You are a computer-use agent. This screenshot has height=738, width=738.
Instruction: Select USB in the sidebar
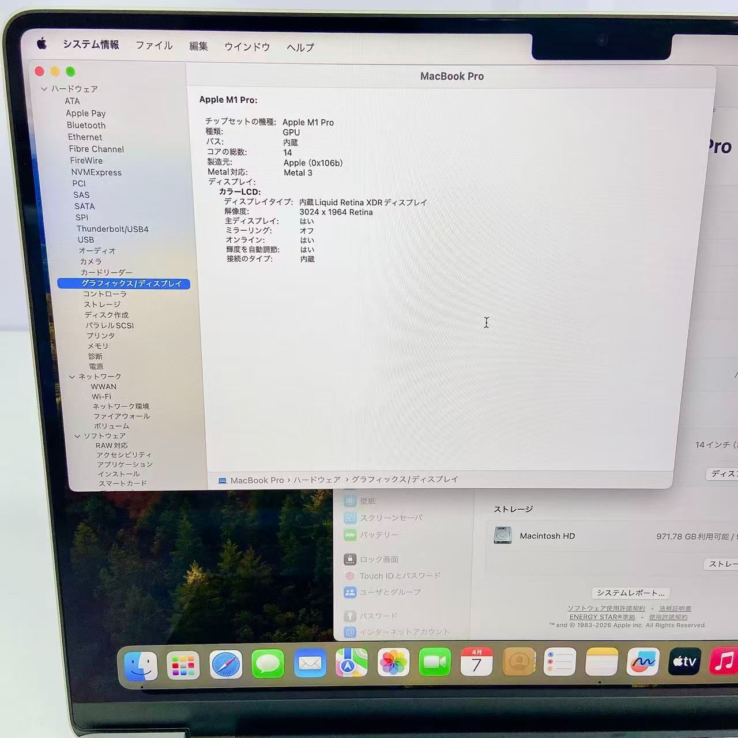(x=86, y=240)
